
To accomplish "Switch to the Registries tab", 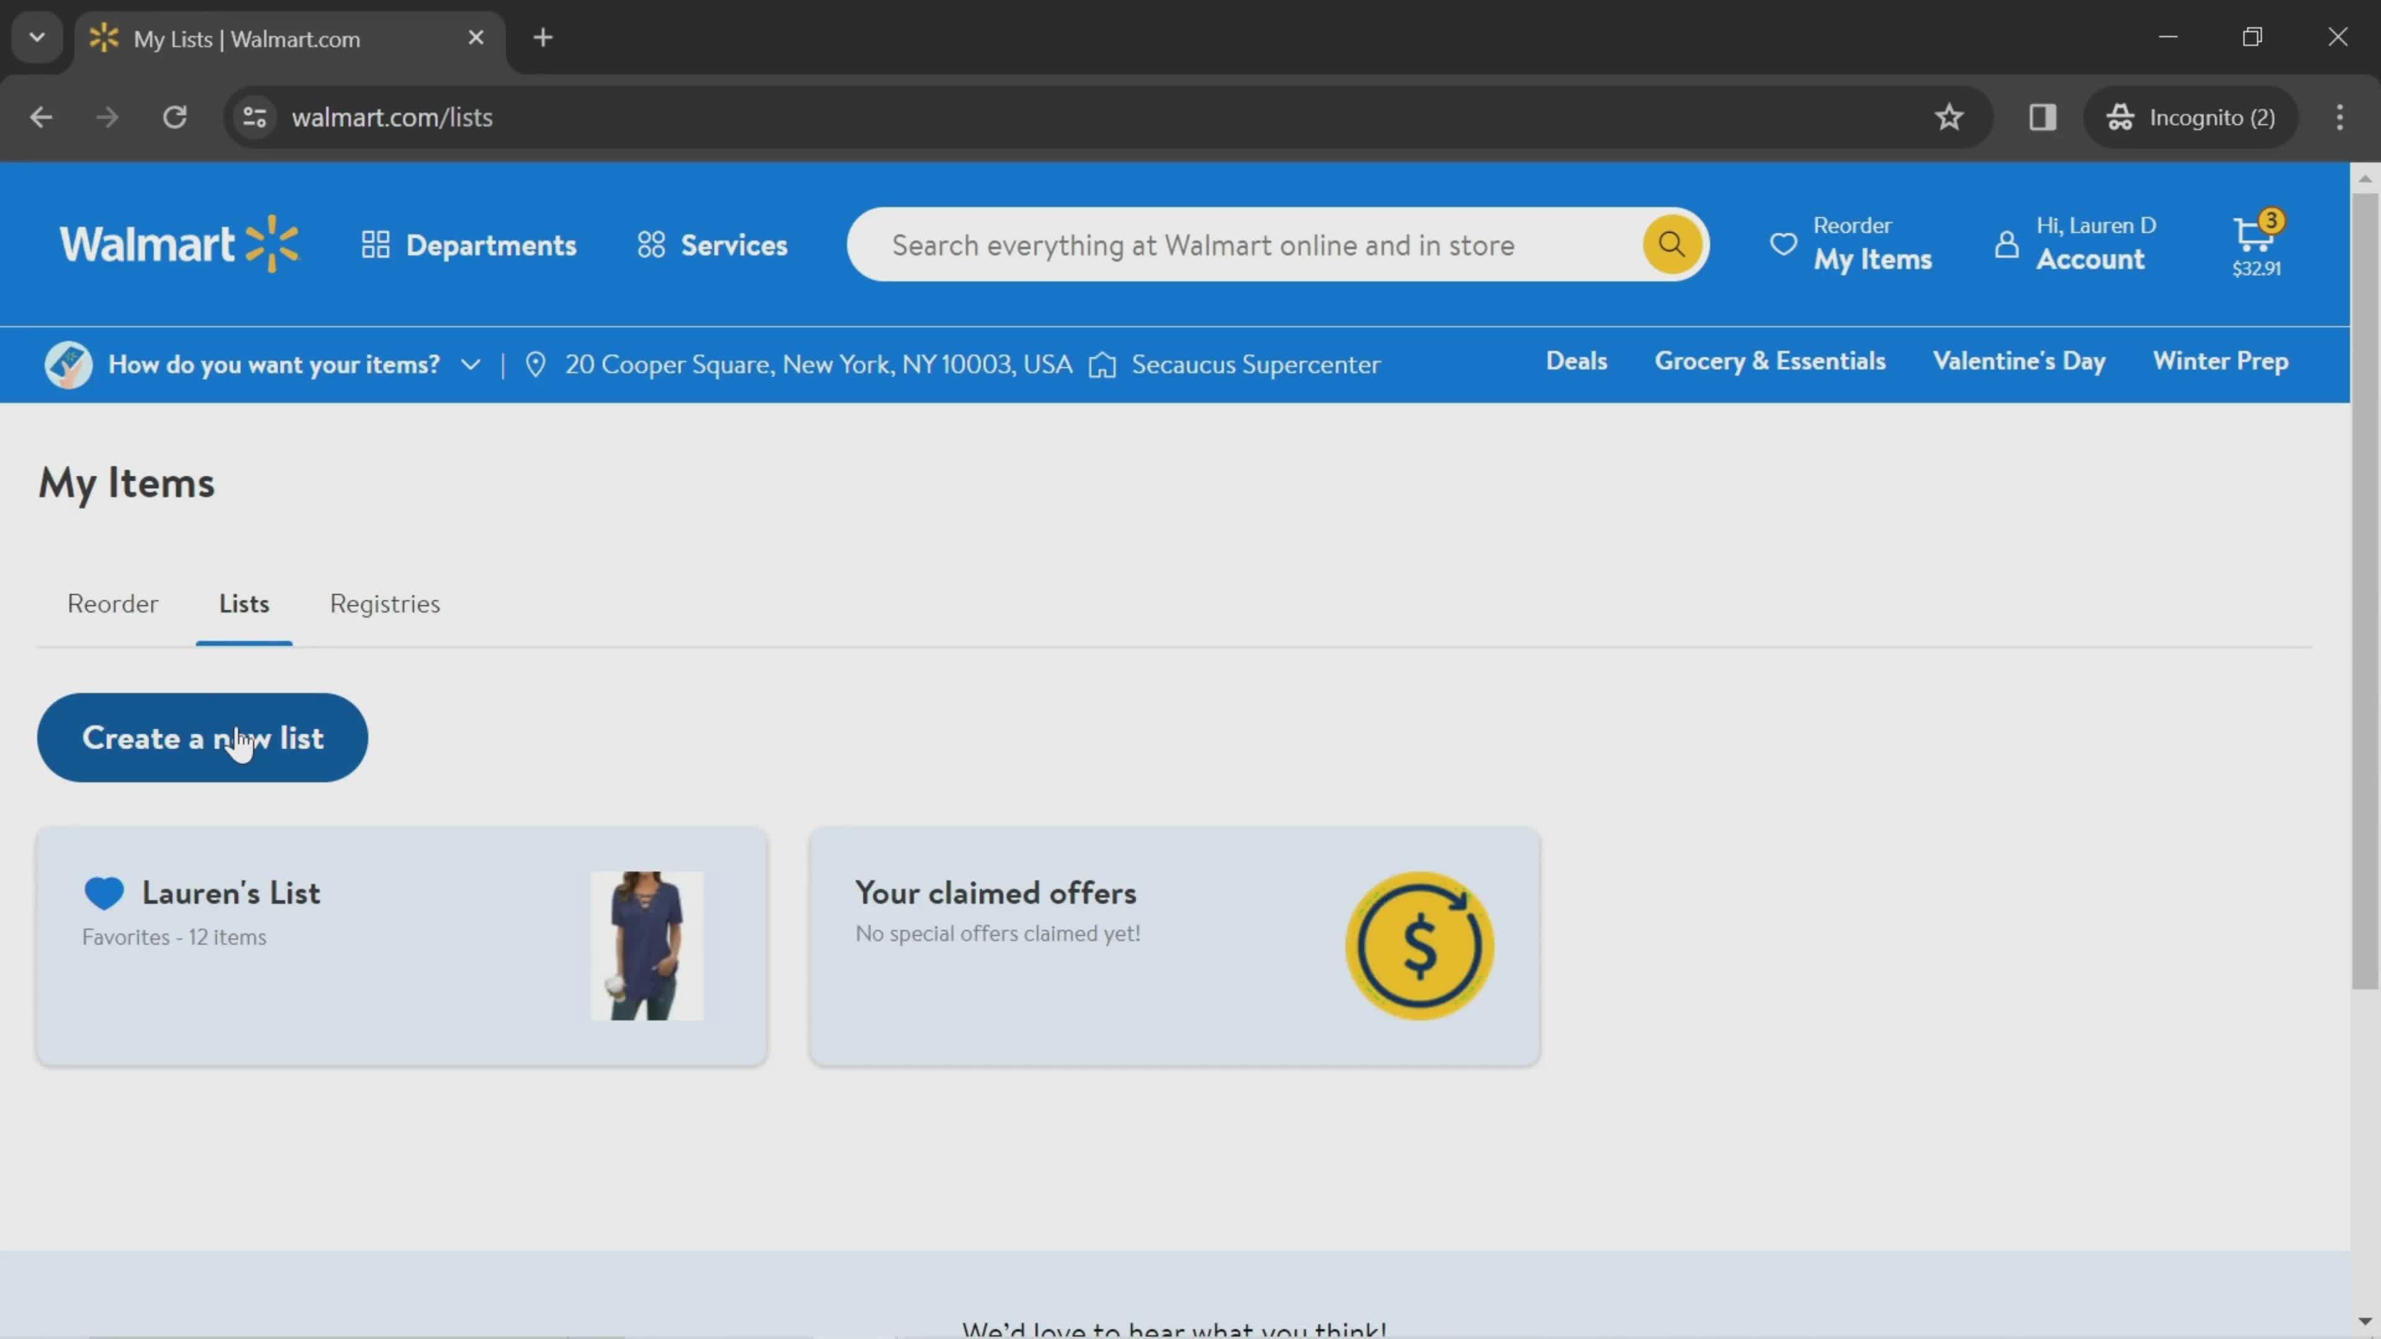I will pyautogui.click(x=384, y=603).
